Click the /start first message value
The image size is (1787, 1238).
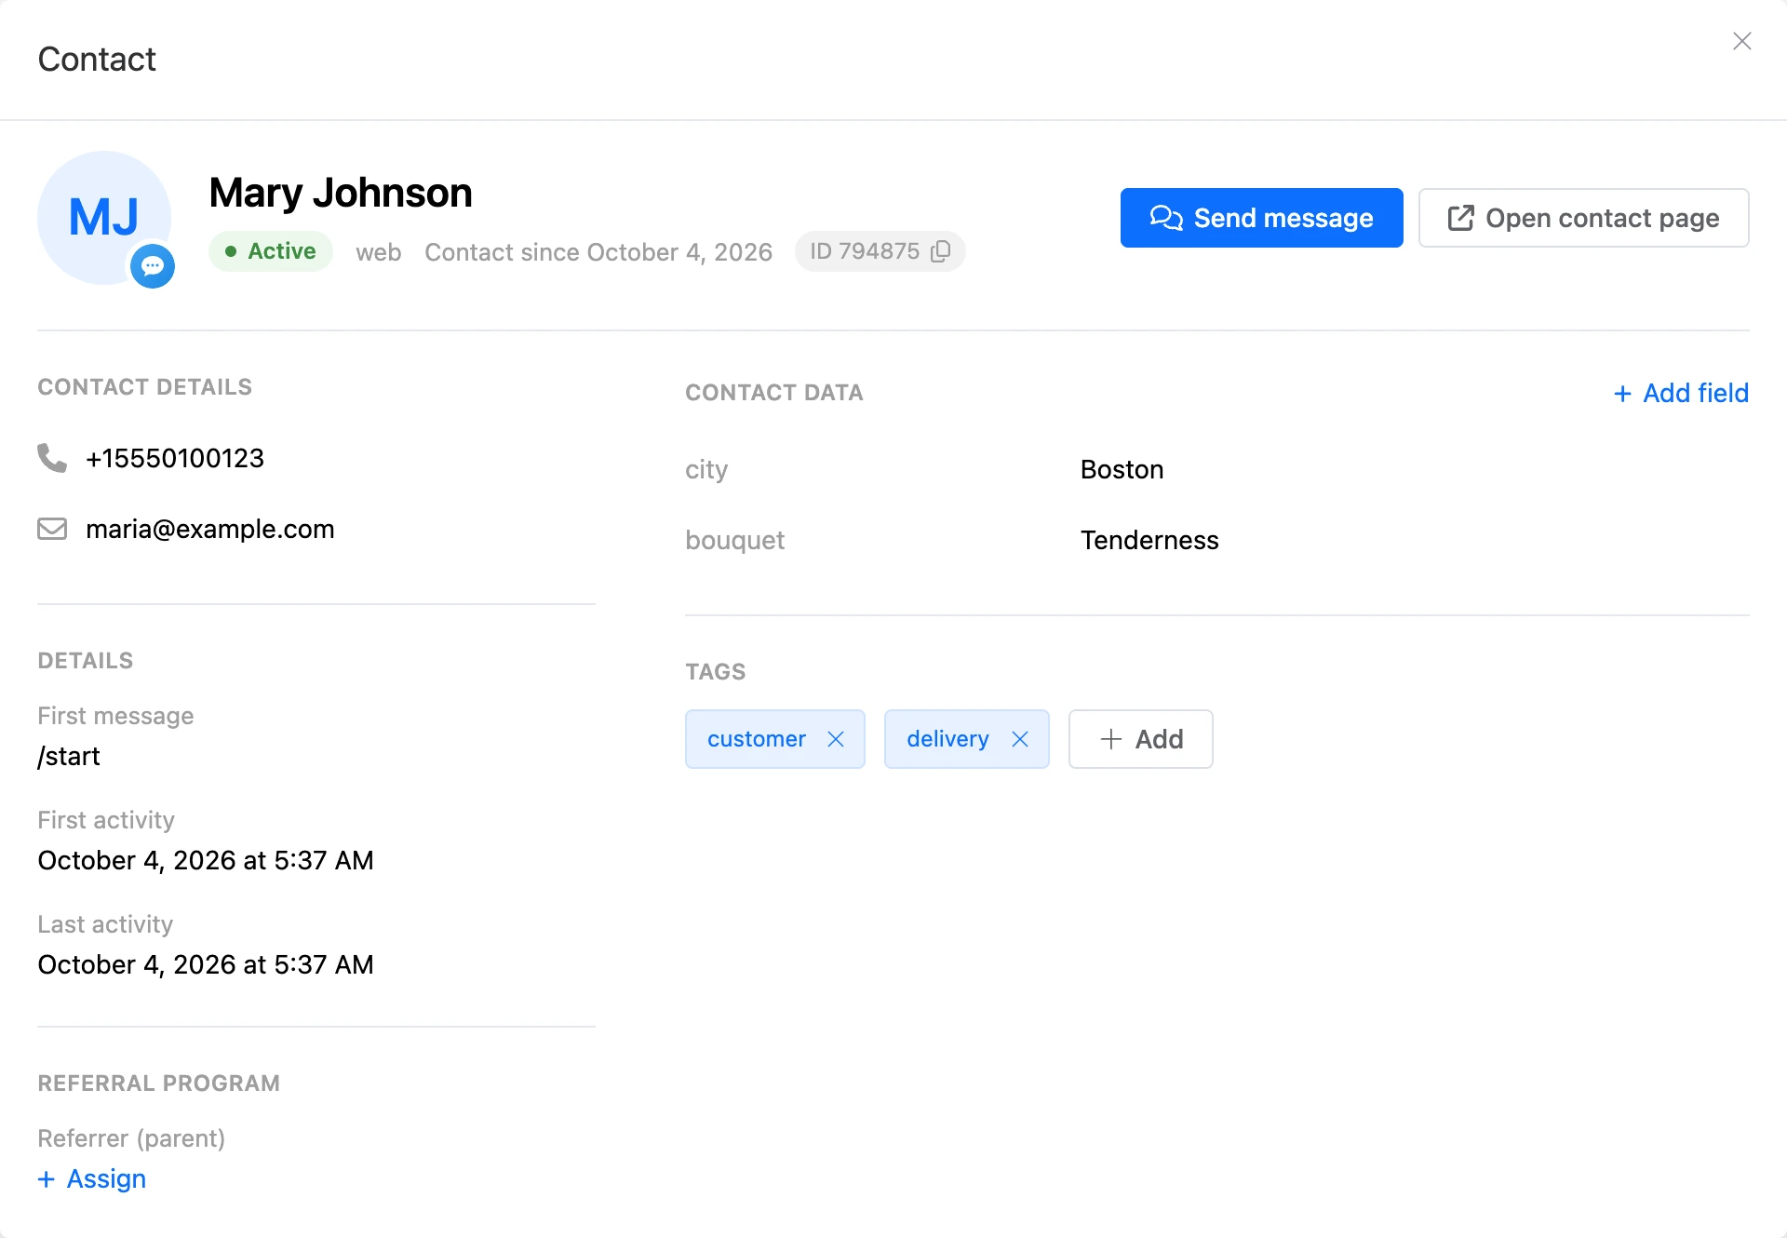[x=69, y=756]
